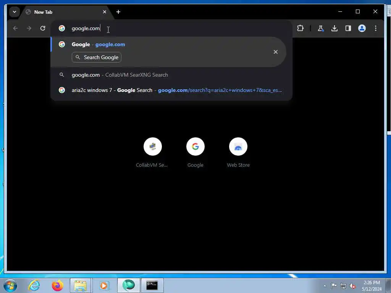Open Windows Media Player from taskbar
Viewport: 391px width, 293px height.
click(x=104, y=285)
